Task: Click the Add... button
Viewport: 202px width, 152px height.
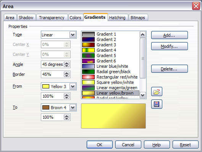Action: (x=170, y=35)
